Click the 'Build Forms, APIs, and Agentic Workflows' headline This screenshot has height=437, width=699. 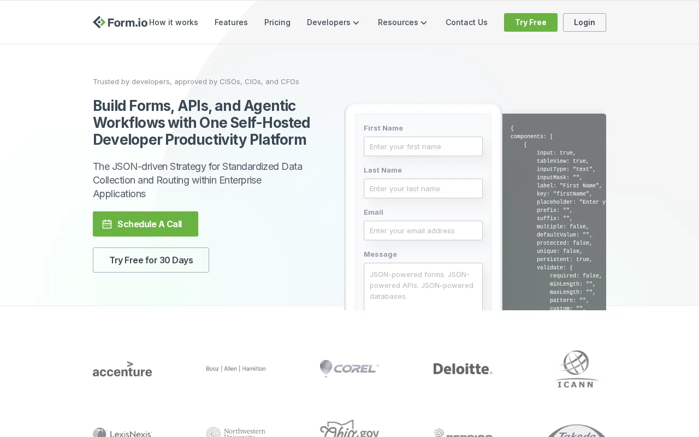202,123
